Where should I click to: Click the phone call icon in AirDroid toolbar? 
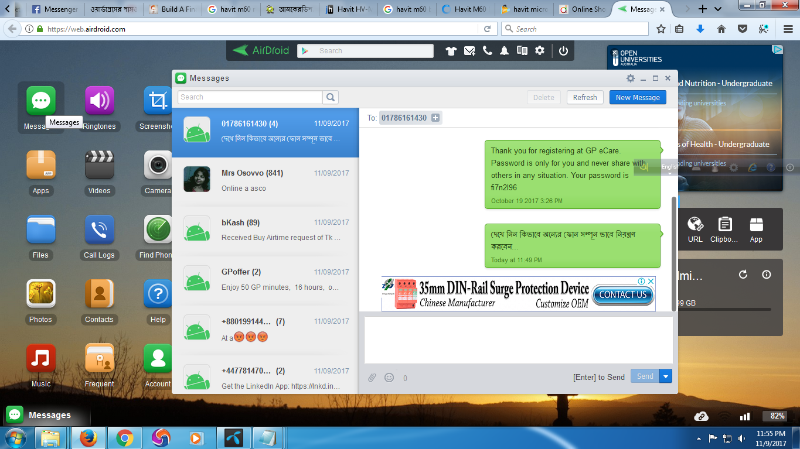(x=487, y=51)
